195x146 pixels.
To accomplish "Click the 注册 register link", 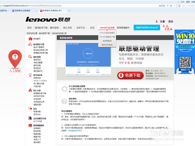I will coord(162,21).
